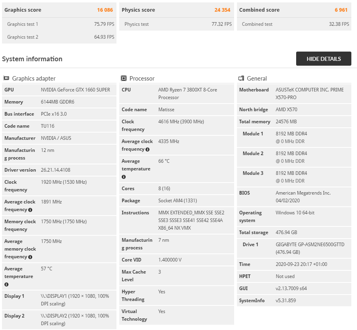Click GPU clock frequency 1920 MHz (1530 MHz)
Screen dimensions: 357x330
point(64,182)
